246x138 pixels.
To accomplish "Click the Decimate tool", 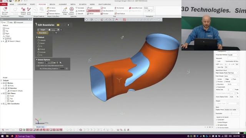I will click(x=80, y=8).
